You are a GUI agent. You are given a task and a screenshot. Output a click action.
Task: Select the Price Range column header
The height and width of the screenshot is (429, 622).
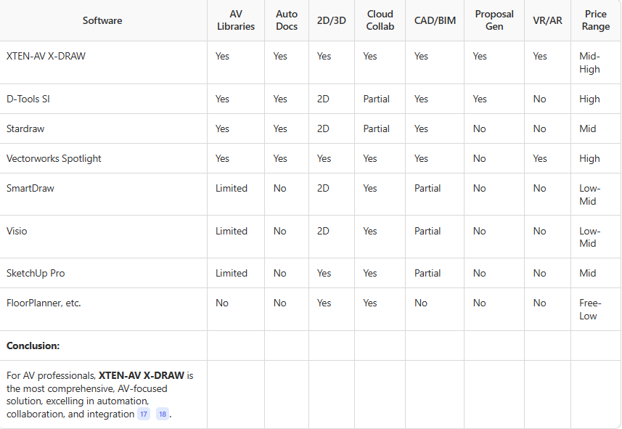pos(596,20)
